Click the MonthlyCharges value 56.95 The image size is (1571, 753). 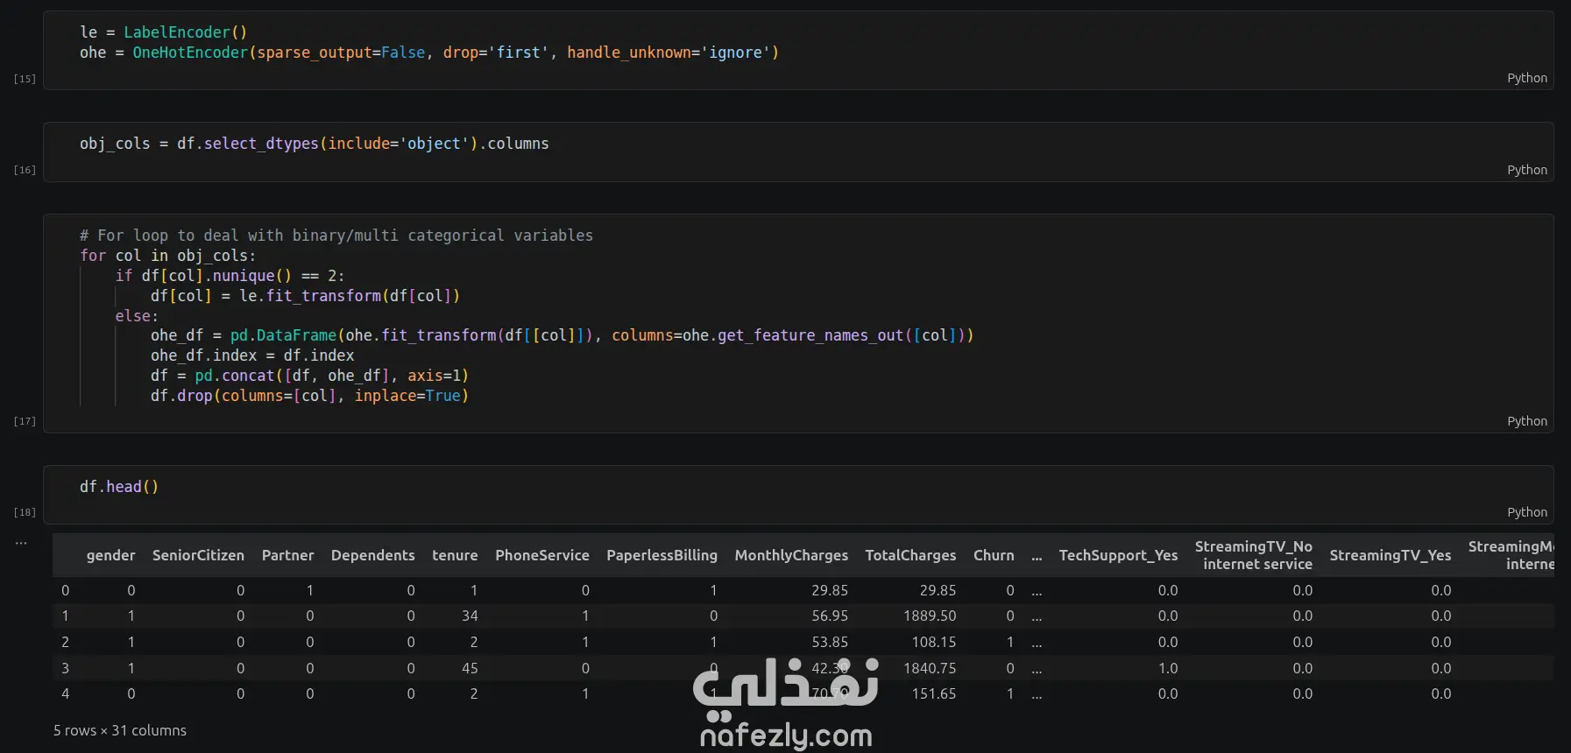830,616
